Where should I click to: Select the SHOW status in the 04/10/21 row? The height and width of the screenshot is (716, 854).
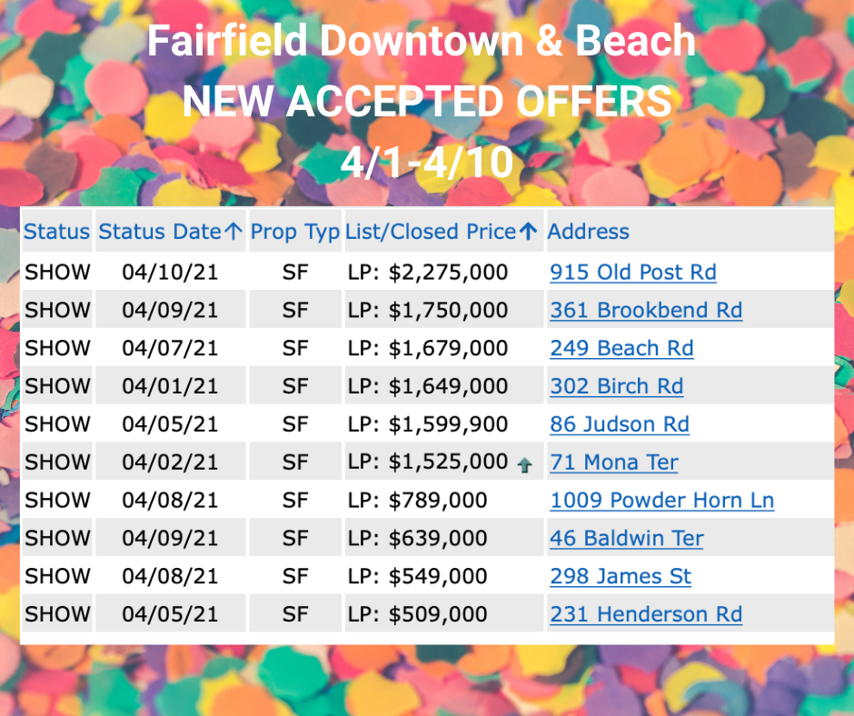[57, 272]
